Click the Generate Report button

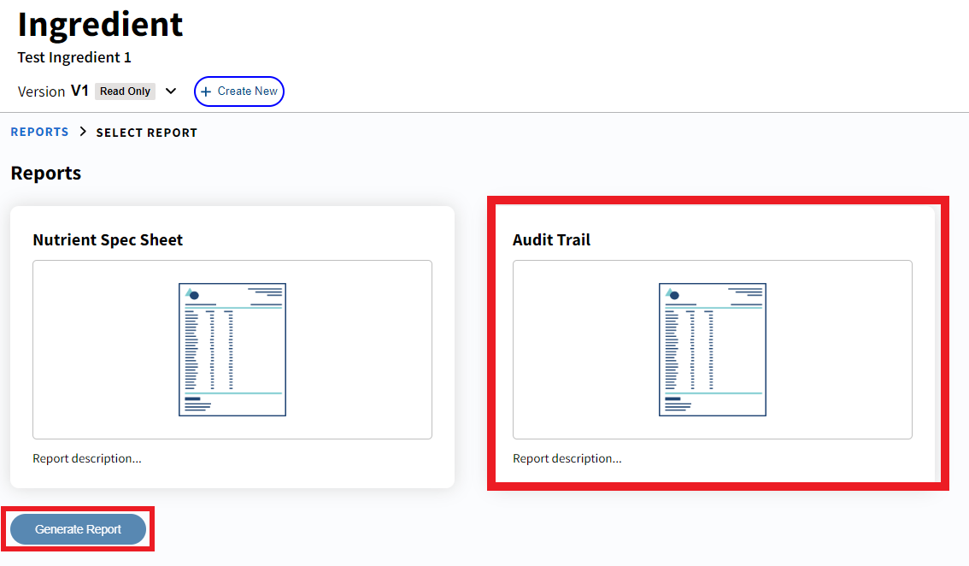pos(78,528)
